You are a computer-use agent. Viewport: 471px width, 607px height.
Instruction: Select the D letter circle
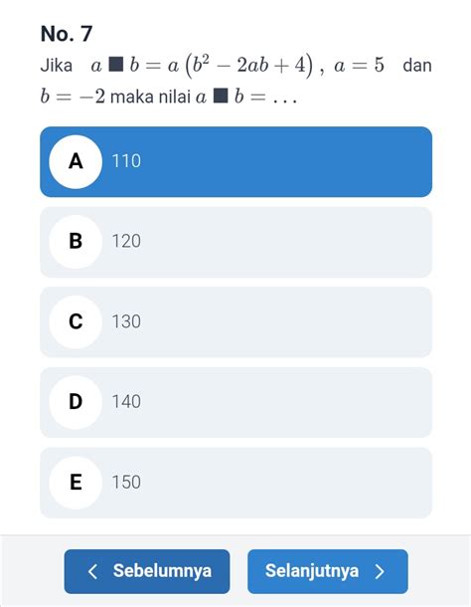(76, 402)
